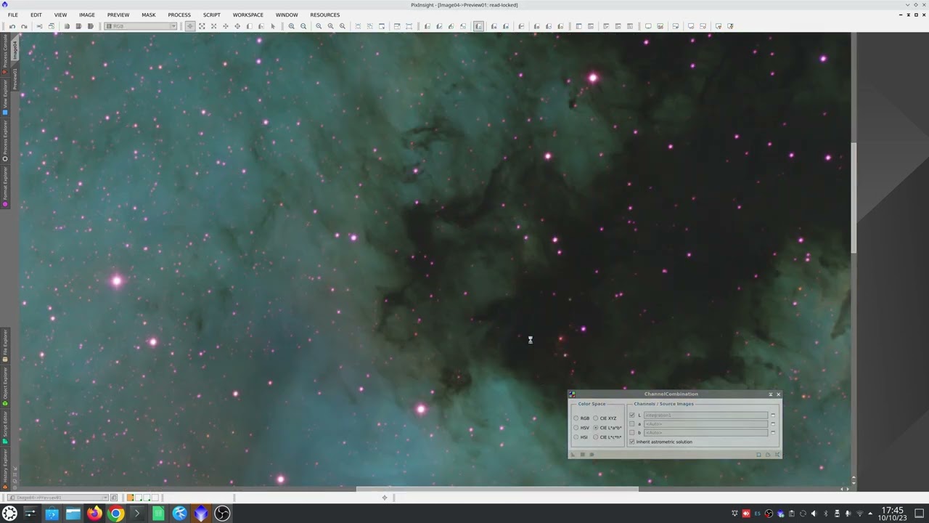
Task: Select the RGB color space radio button
Action: point(576,418)
